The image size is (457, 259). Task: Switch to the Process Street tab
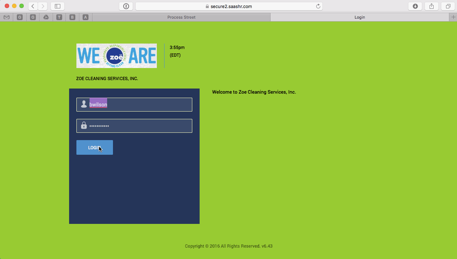pyautogui.click(x=181, y=17)
